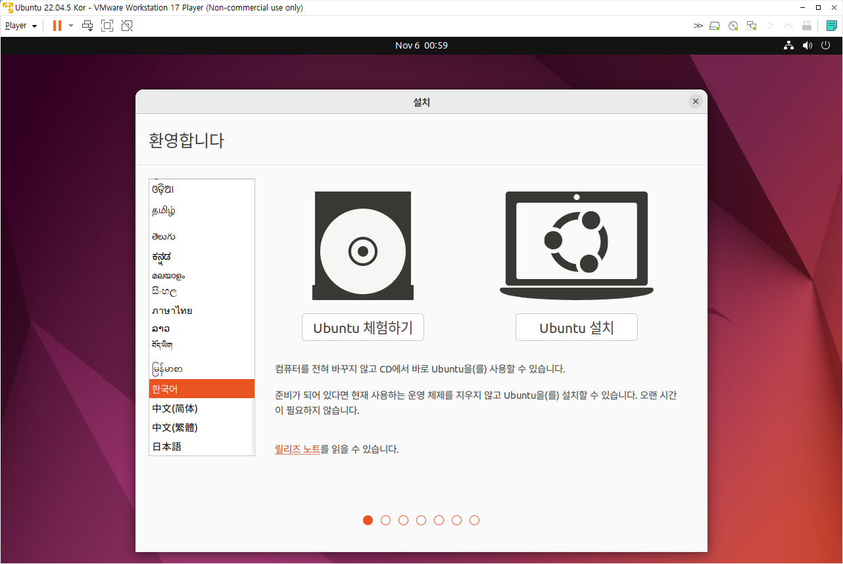Click the hard disk device icon

(x=715, y=26)
